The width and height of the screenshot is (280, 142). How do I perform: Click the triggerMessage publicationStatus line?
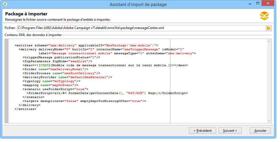[x=62, y=57]
